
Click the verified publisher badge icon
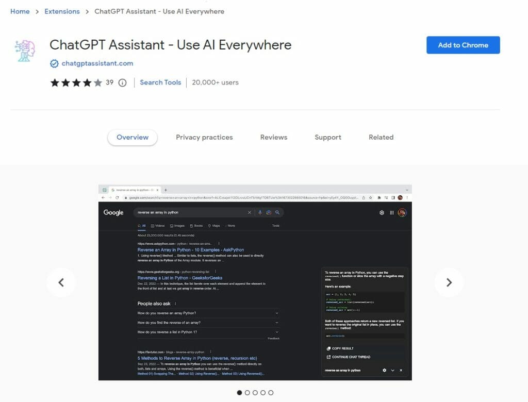[54, 63]
